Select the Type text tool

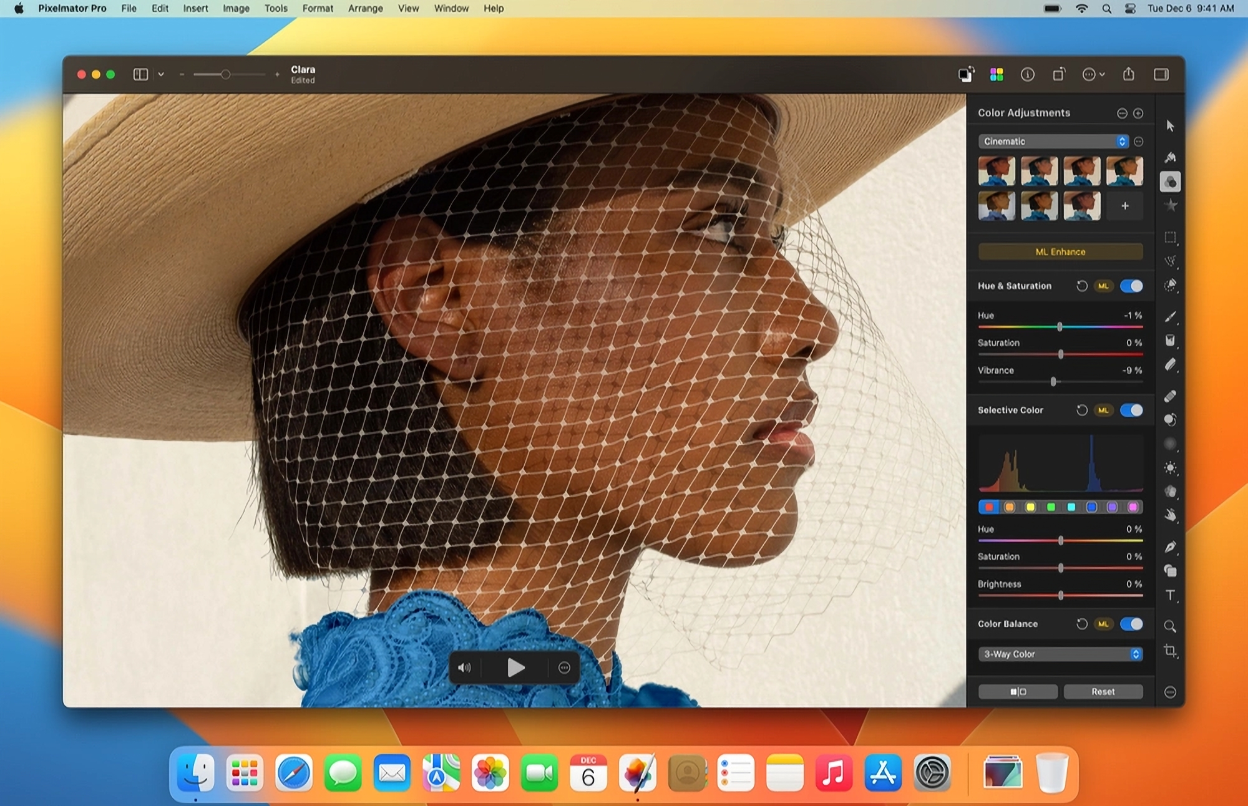[1170, 595]
